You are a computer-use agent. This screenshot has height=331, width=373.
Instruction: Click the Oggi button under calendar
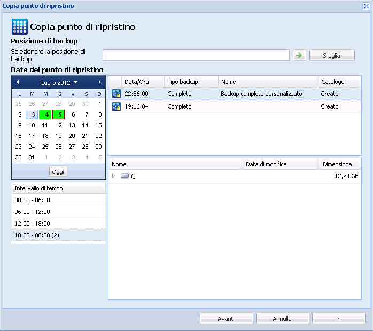58,172
